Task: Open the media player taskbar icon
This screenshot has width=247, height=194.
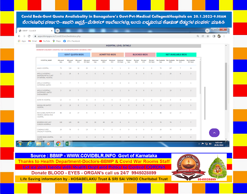Action: tap(48, 144)
